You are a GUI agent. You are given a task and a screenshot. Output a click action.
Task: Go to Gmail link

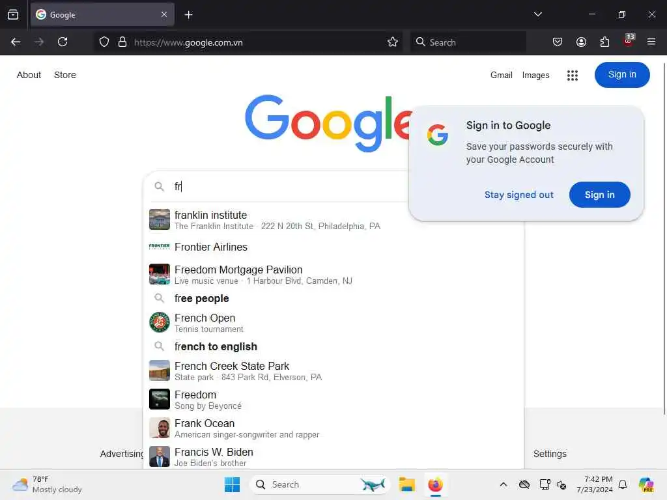[x=501, y=75]
